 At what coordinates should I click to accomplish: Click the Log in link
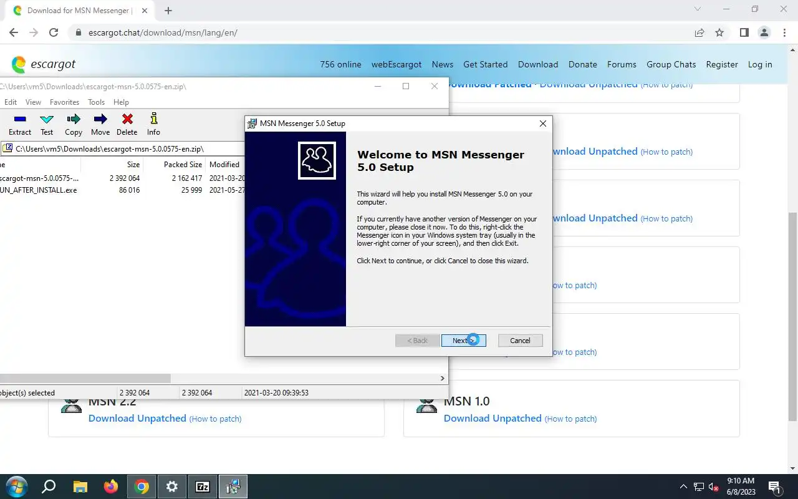coord(760,64)
